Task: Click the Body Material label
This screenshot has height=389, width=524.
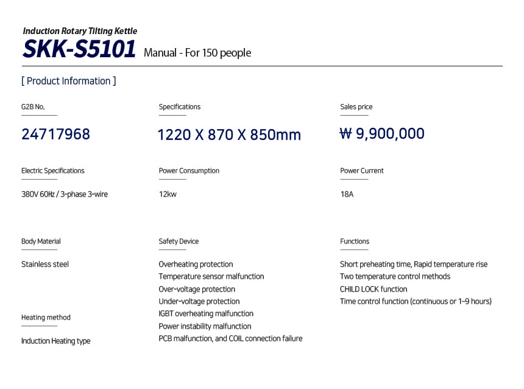Action: coord(41,242)
